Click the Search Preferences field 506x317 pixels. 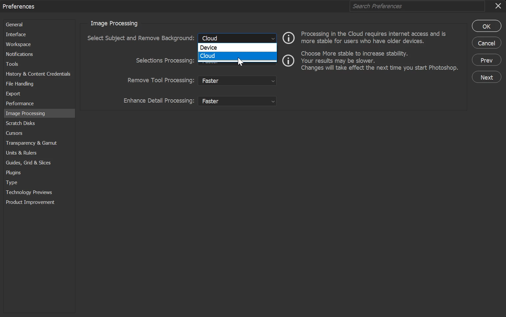pyautogui.click(x=417, y=6)
